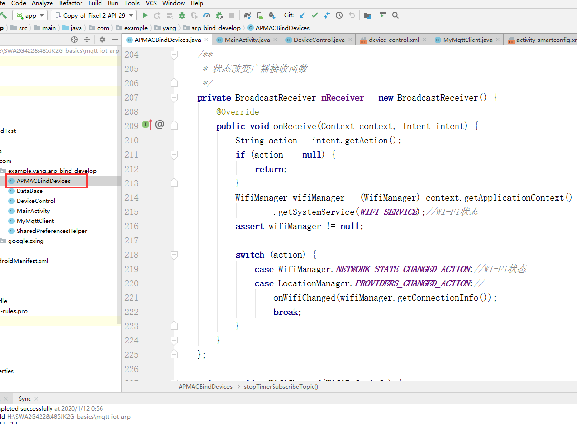The height and width of the screenshot is (424, 577).
Task: Click fold end marker at line 224
Action: click(174, 340)
